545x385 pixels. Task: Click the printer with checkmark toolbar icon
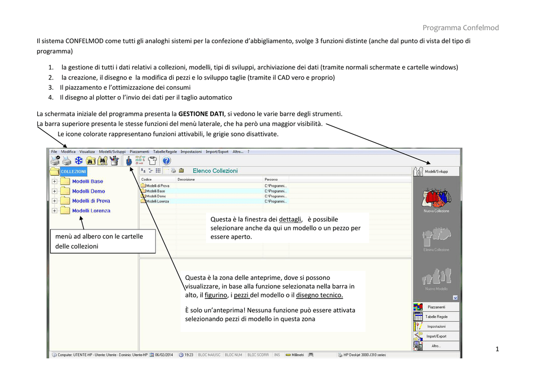[x=55, y=160]
